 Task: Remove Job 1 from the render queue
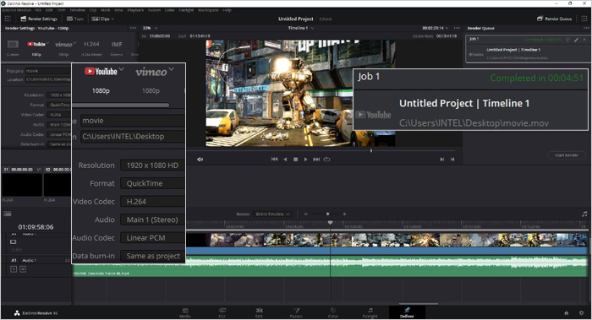coord(584,40)
